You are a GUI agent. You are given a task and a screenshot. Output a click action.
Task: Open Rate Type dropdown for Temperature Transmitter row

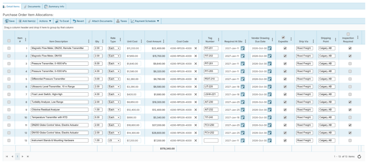point(114,117)
